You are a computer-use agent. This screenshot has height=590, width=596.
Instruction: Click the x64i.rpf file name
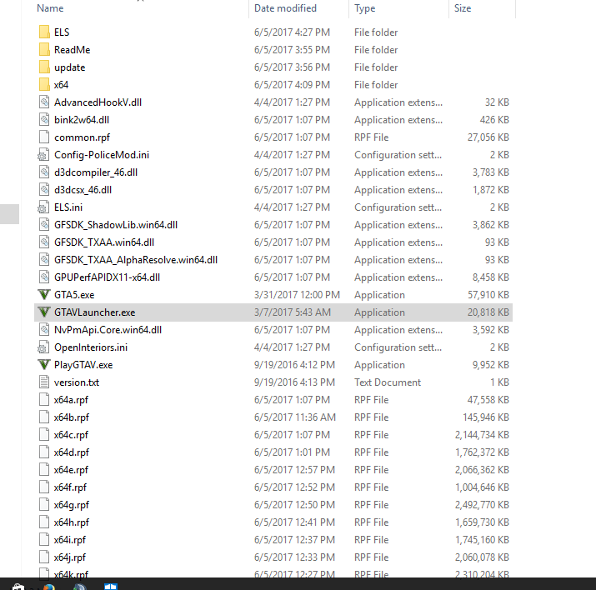[x=69, y=539]
